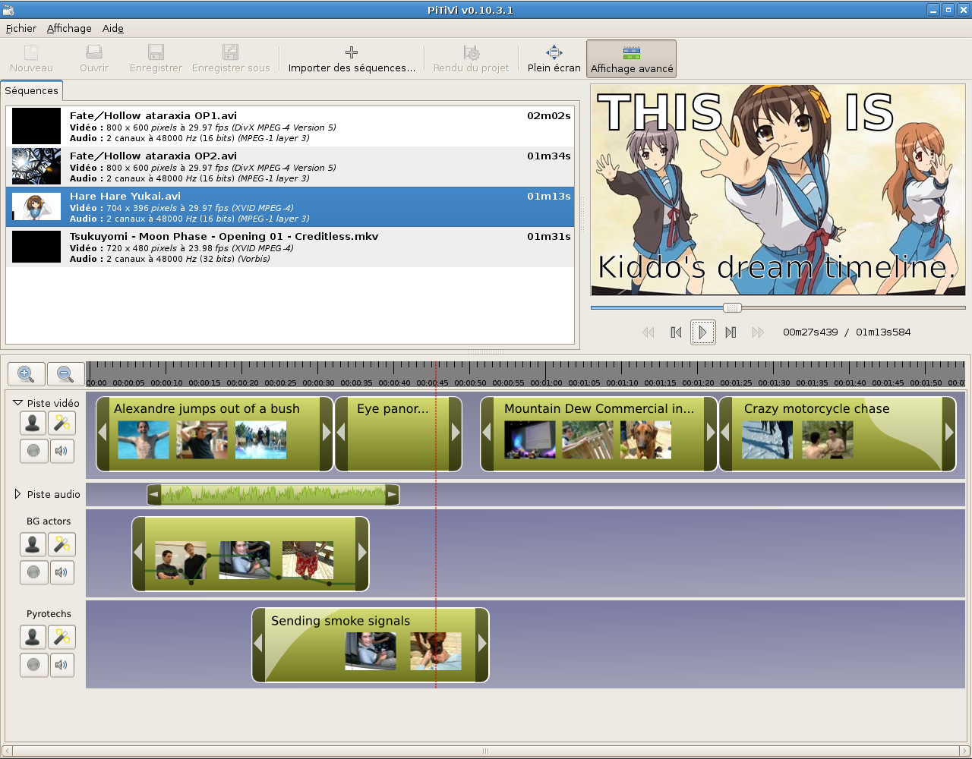Click the Piste vidéo person silhouette icon
This screenshot has width=972, height=759.
33,423
